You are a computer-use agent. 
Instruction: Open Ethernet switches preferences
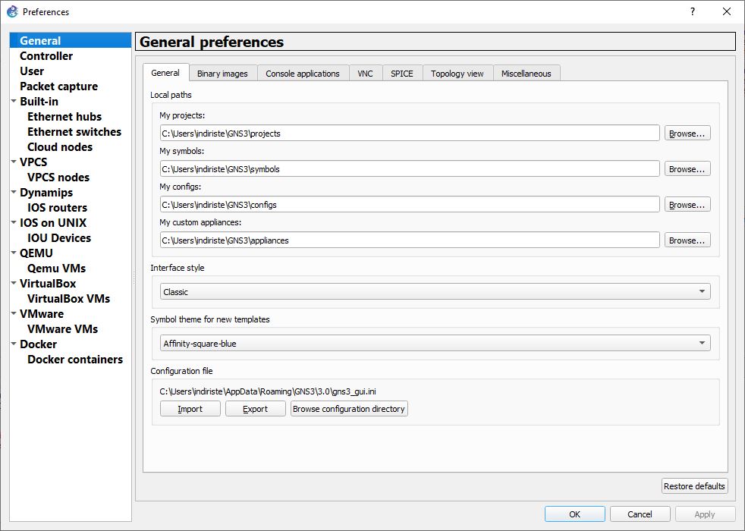coord(74,131)
